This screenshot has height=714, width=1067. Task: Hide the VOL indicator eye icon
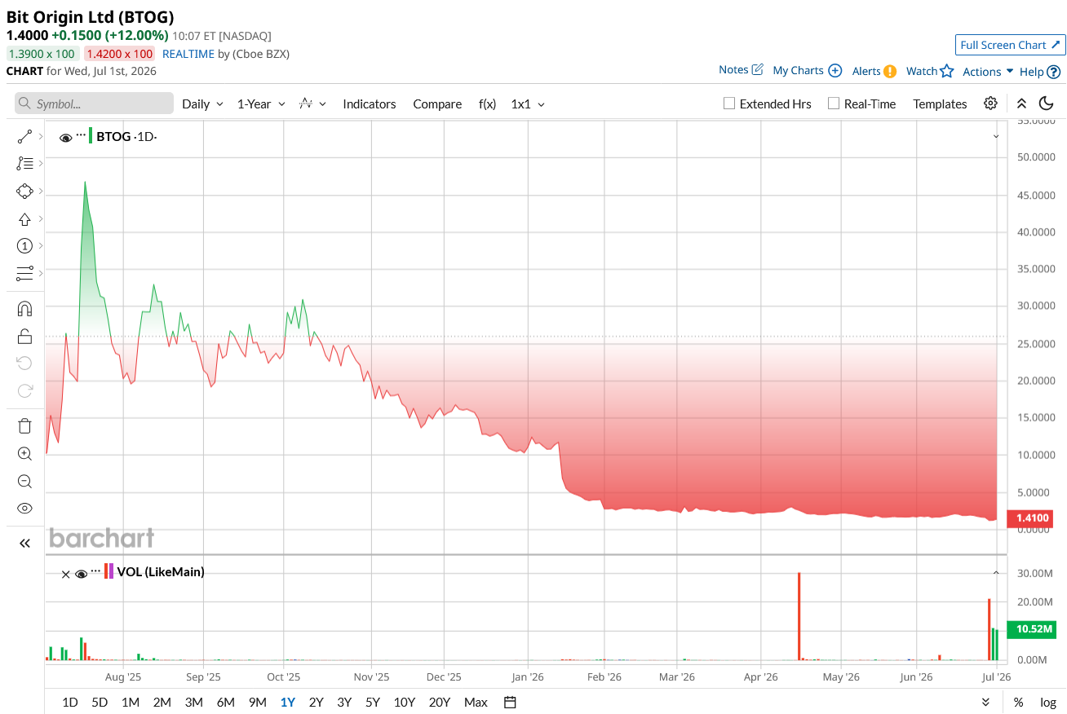tap(81, 573)
